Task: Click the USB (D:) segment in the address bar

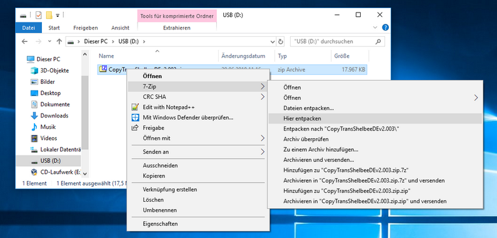Action: pyautogui.click(x=128, y=41)
